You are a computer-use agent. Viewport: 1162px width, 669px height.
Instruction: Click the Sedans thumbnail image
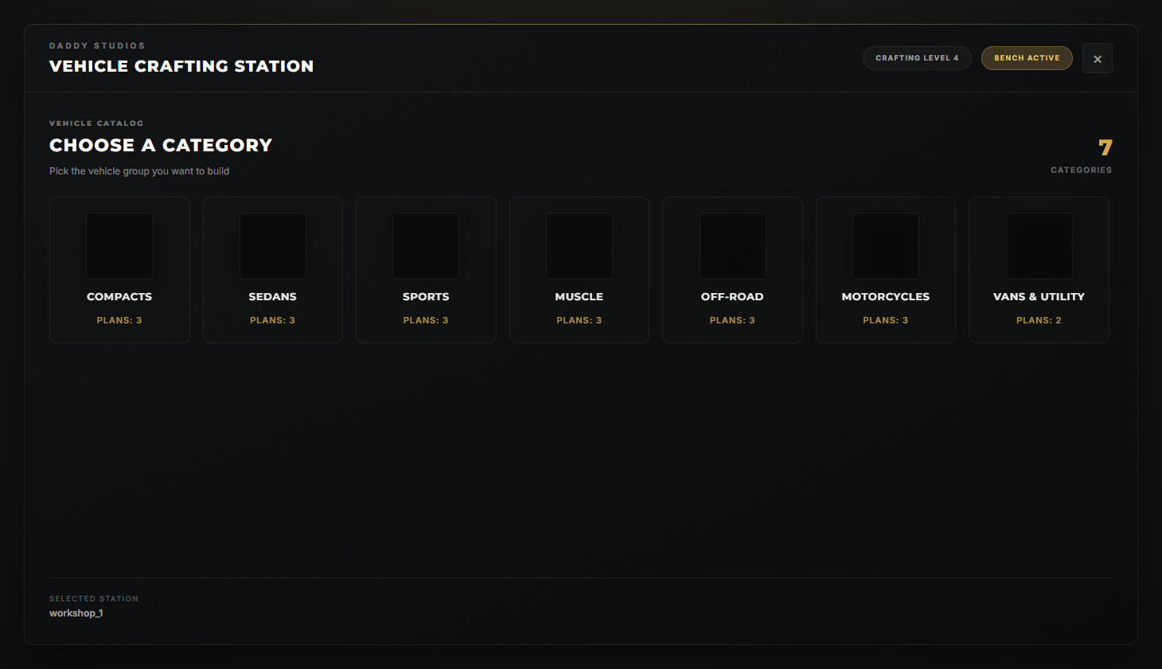point(273,246)
